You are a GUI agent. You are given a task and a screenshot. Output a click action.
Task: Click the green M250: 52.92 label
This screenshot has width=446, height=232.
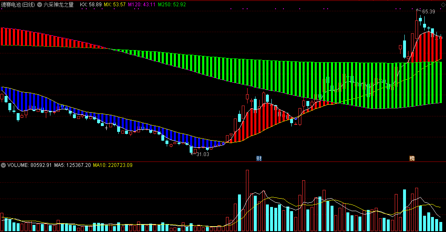click(x=172, y=5)
